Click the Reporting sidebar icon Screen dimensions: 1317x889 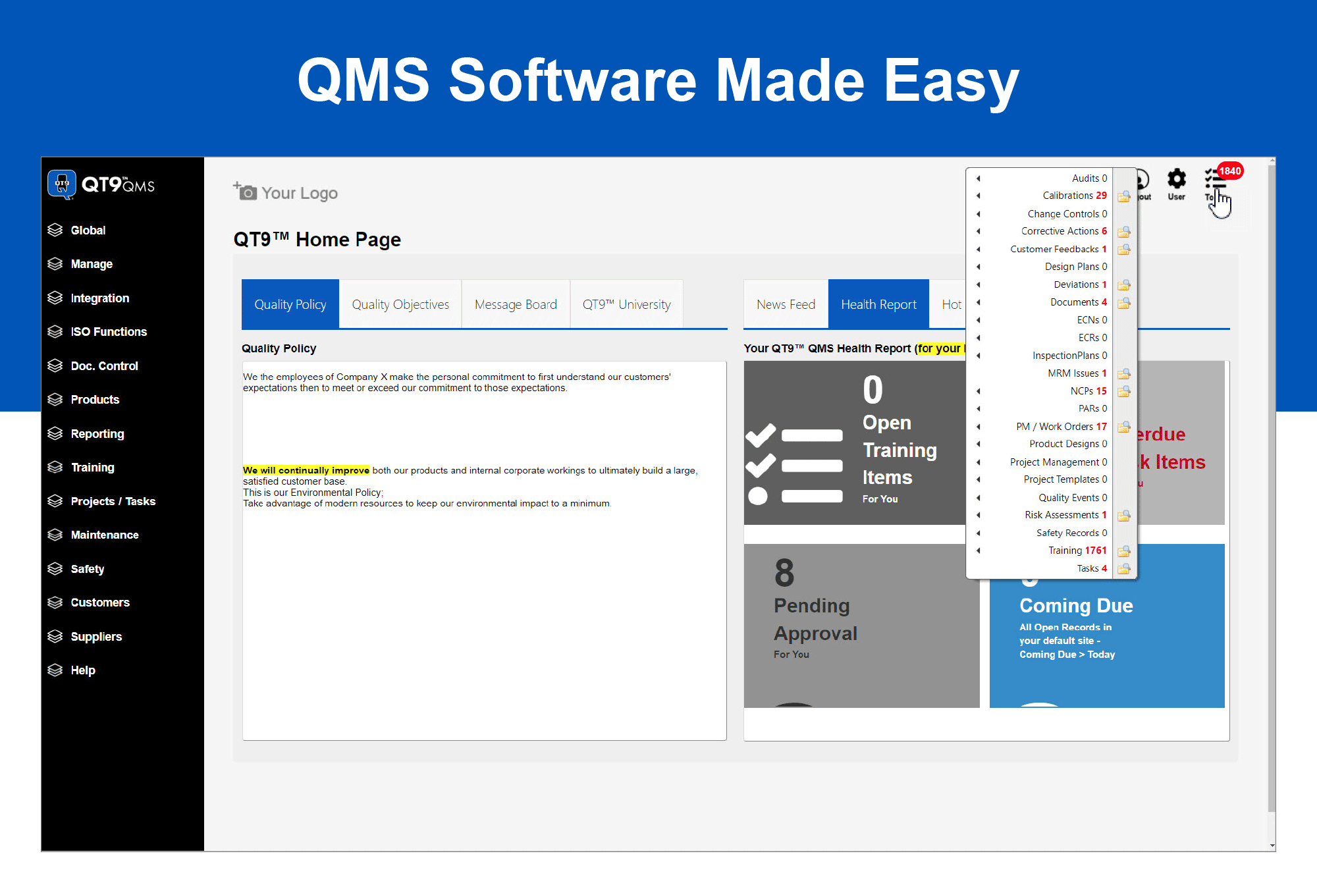pos(57,433)
